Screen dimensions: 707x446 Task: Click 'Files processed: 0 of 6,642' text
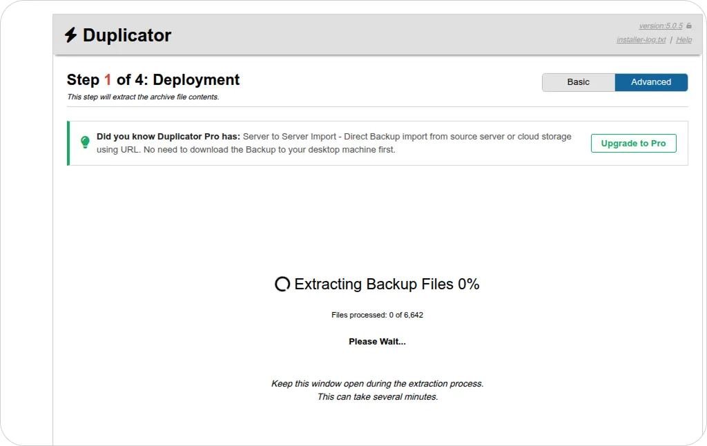(x=378, y=315)
